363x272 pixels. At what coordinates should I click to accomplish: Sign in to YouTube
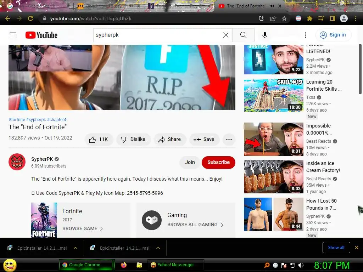(x=333, y=35)
